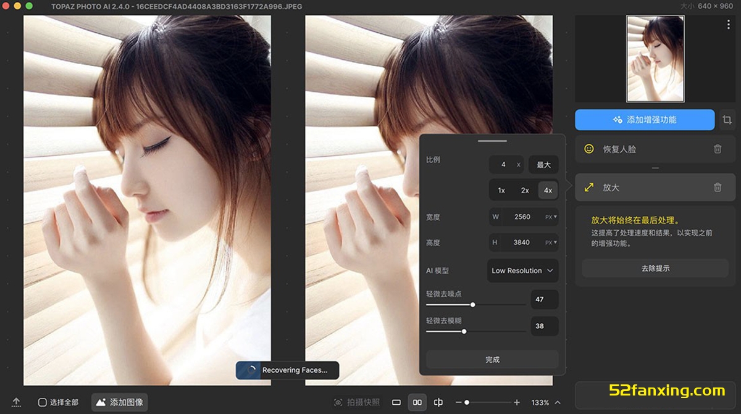This screenshot has height=414, width=741.
Task: Click the zoom in plus icon
Action: [517, 402]
